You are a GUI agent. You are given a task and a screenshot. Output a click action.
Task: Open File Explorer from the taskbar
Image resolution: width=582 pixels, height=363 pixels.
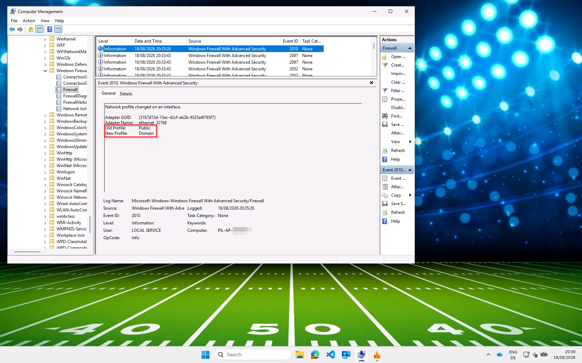pyautogui.click(x=300, y=355)
